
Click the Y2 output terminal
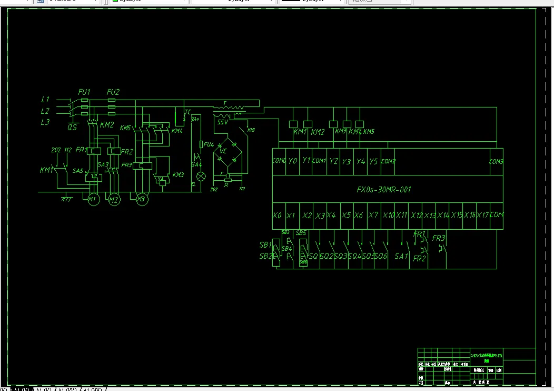pos(333,161)
